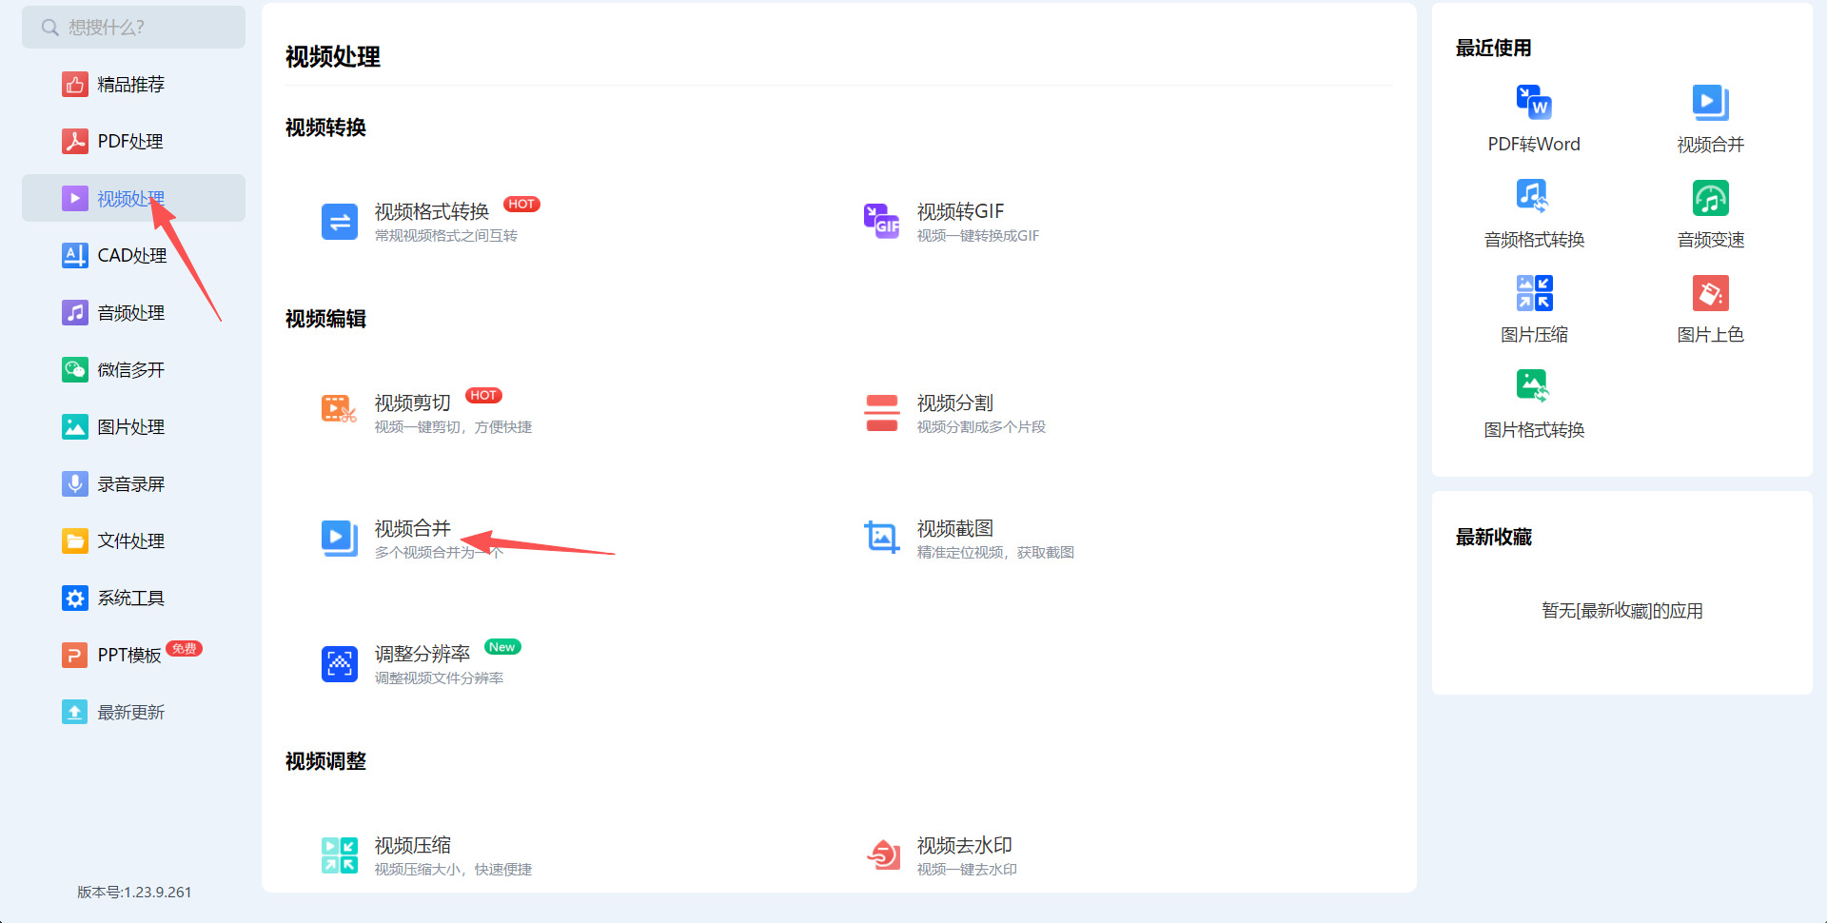Click the 视频一键转换成GIF description
Viewport: 1827px width, 923px height.
point(978,236)
